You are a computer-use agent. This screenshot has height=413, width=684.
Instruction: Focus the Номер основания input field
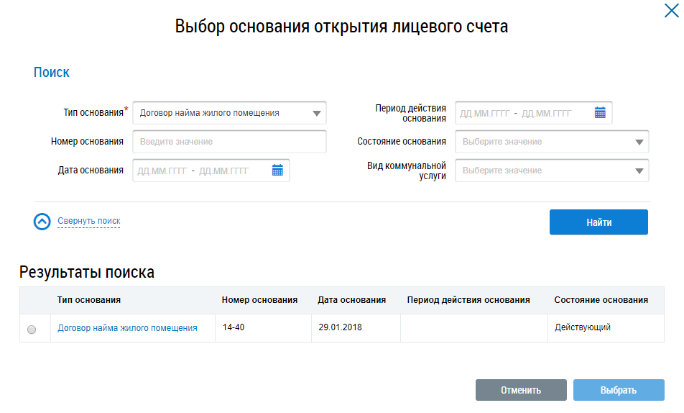coord(229,142)
